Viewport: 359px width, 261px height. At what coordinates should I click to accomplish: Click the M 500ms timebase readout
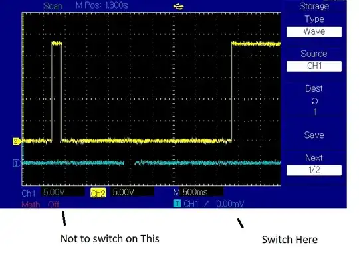coord(190,192)
